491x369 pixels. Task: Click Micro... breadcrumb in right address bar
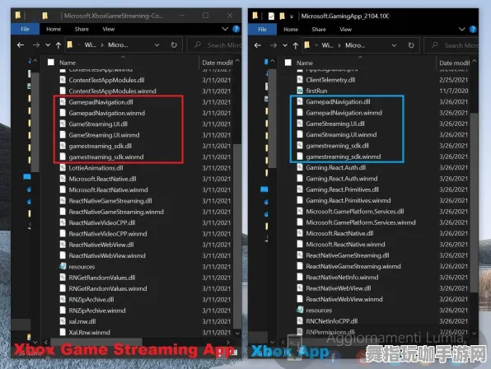355,45
